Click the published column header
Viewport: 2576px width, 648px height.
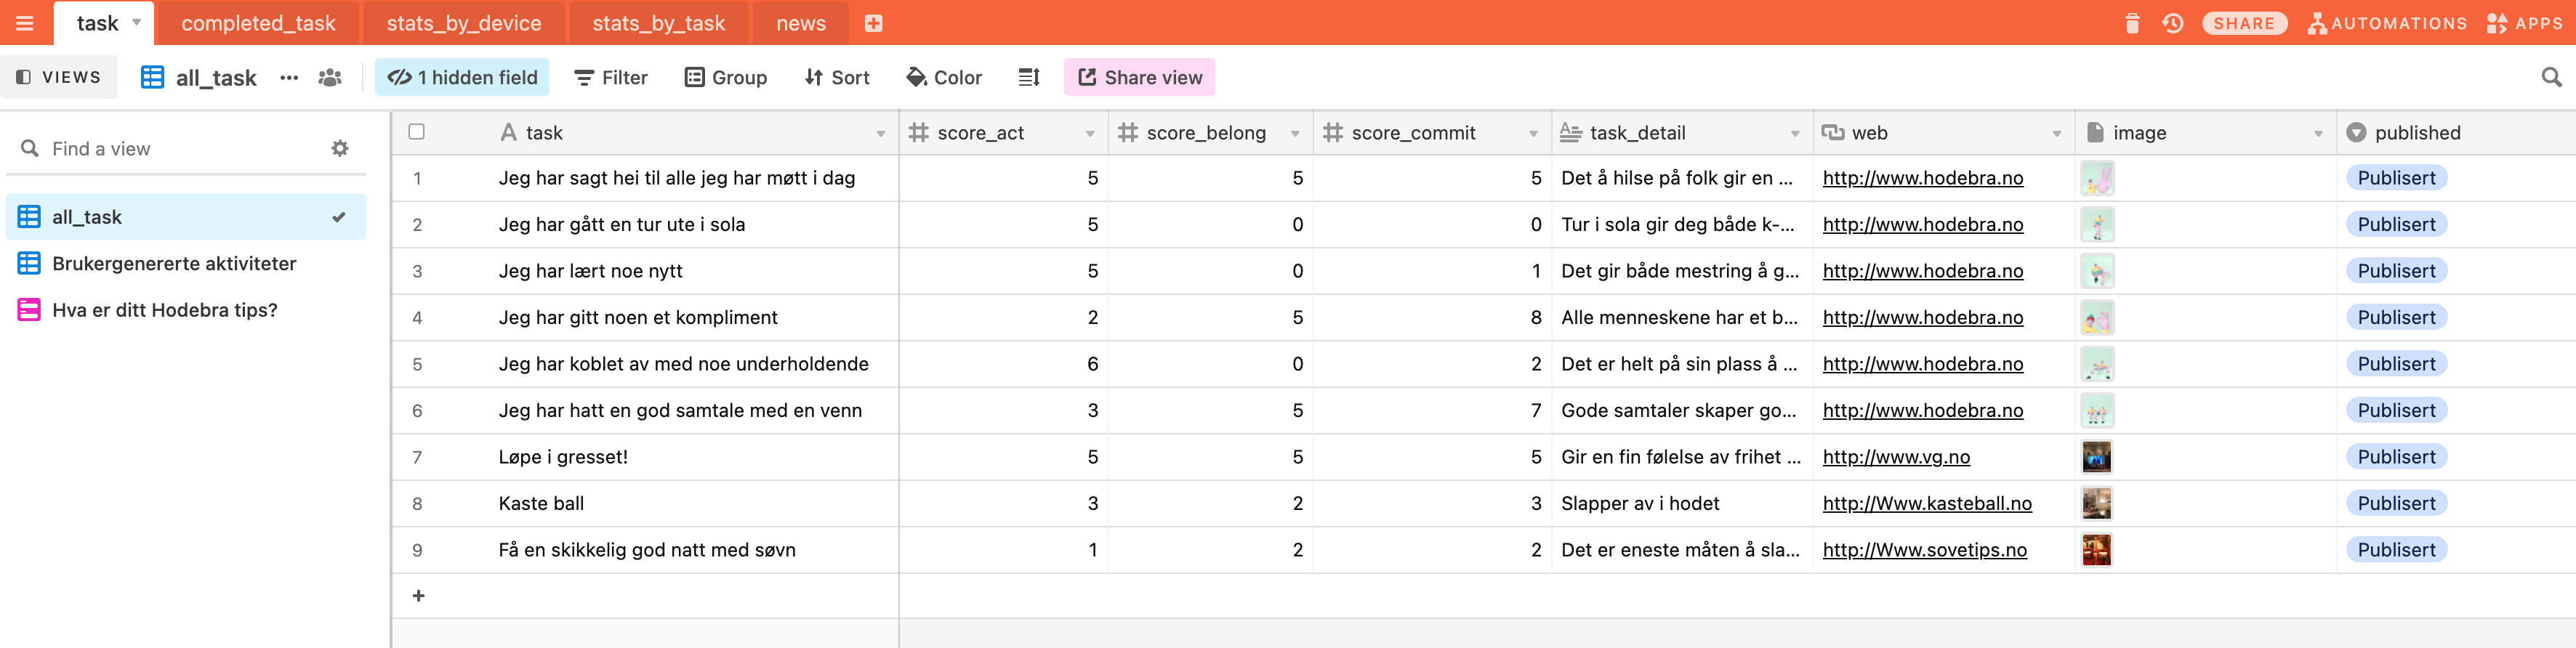[2455, 133]
